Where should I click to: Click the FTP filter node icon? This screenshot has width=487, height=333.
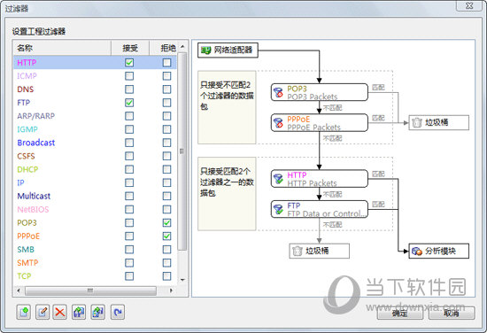click(x=278, y=209)
